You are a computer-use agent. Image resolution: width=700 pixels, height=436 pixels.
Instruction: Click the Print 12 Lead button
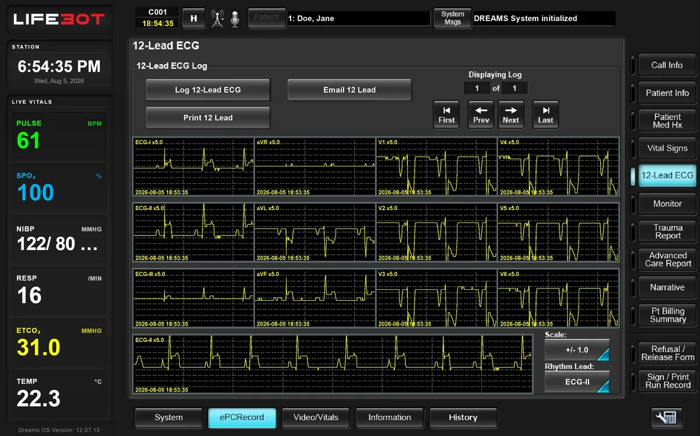tap(208, 118)
